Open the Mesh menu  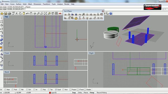(x=30, y=4)
